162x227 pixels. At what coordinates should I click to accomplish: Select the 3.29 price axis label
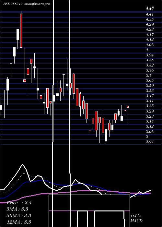tap(150, 111)
